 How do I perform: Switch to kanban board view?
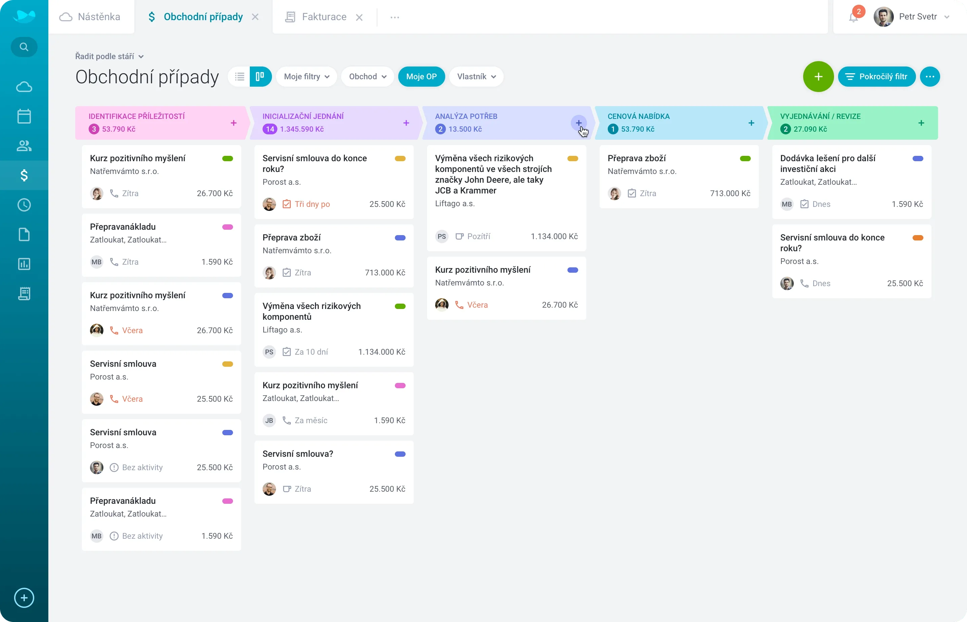coord(260,76)
